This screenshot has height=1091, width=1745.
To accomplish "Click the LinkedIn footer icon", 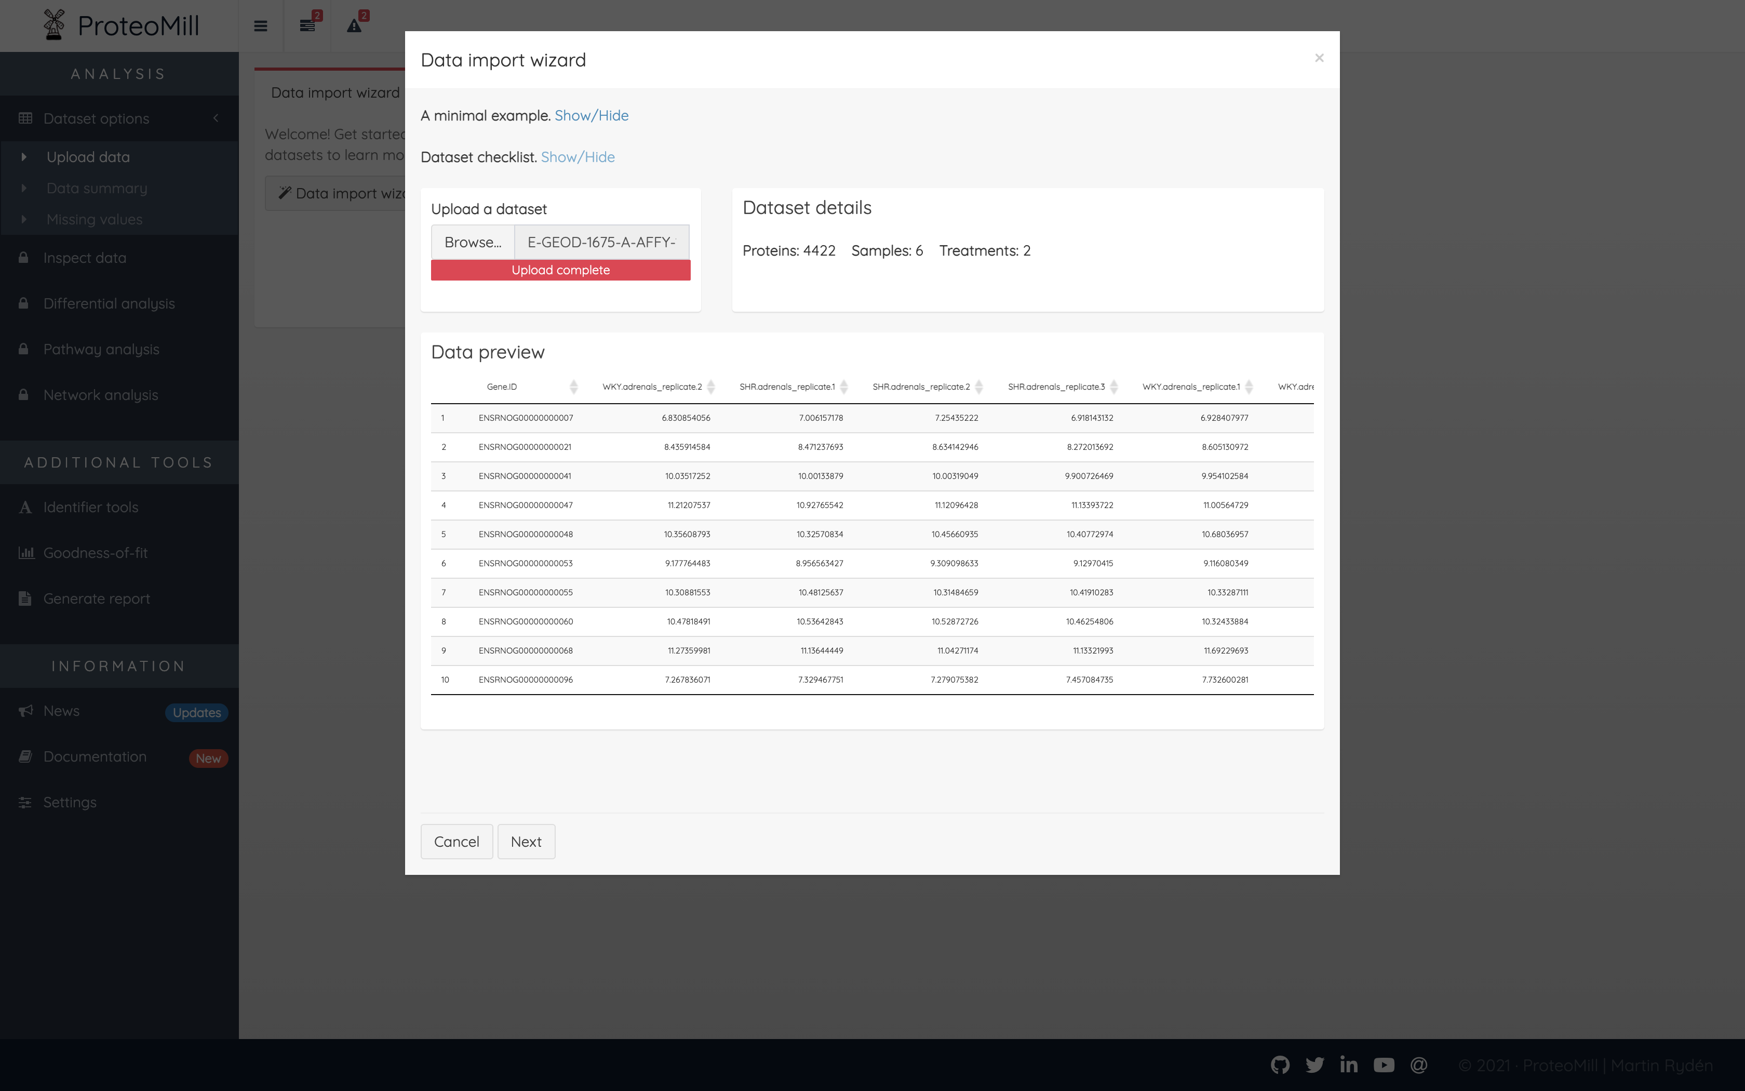I will click(x=1348, y=1065).
